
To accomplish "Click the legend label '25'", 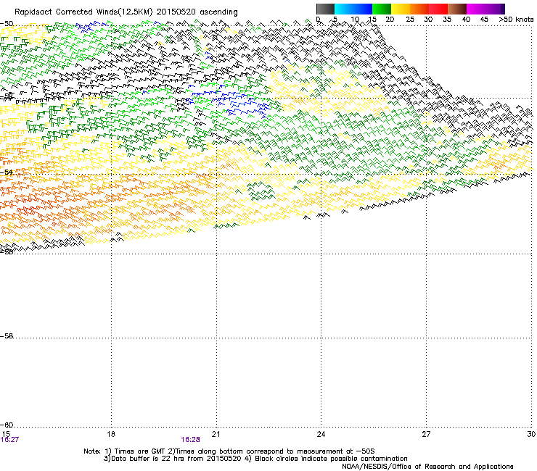I will 410,20.
